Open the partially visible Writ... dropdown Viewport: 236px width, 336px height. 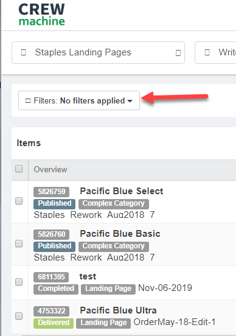coord(215,52)
